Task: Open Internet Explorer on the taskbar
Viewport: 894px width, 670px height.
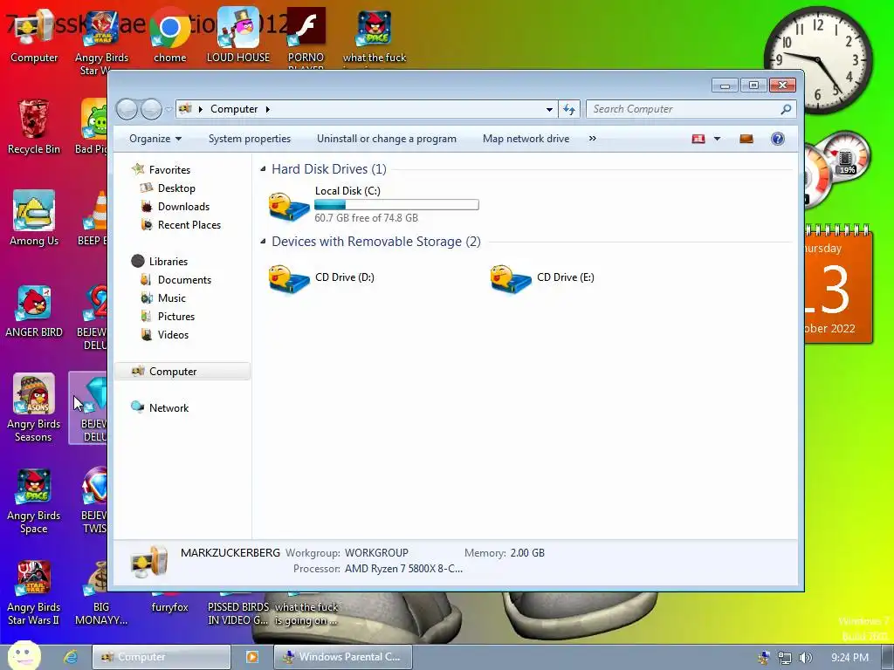Action: tap(70, 657)
